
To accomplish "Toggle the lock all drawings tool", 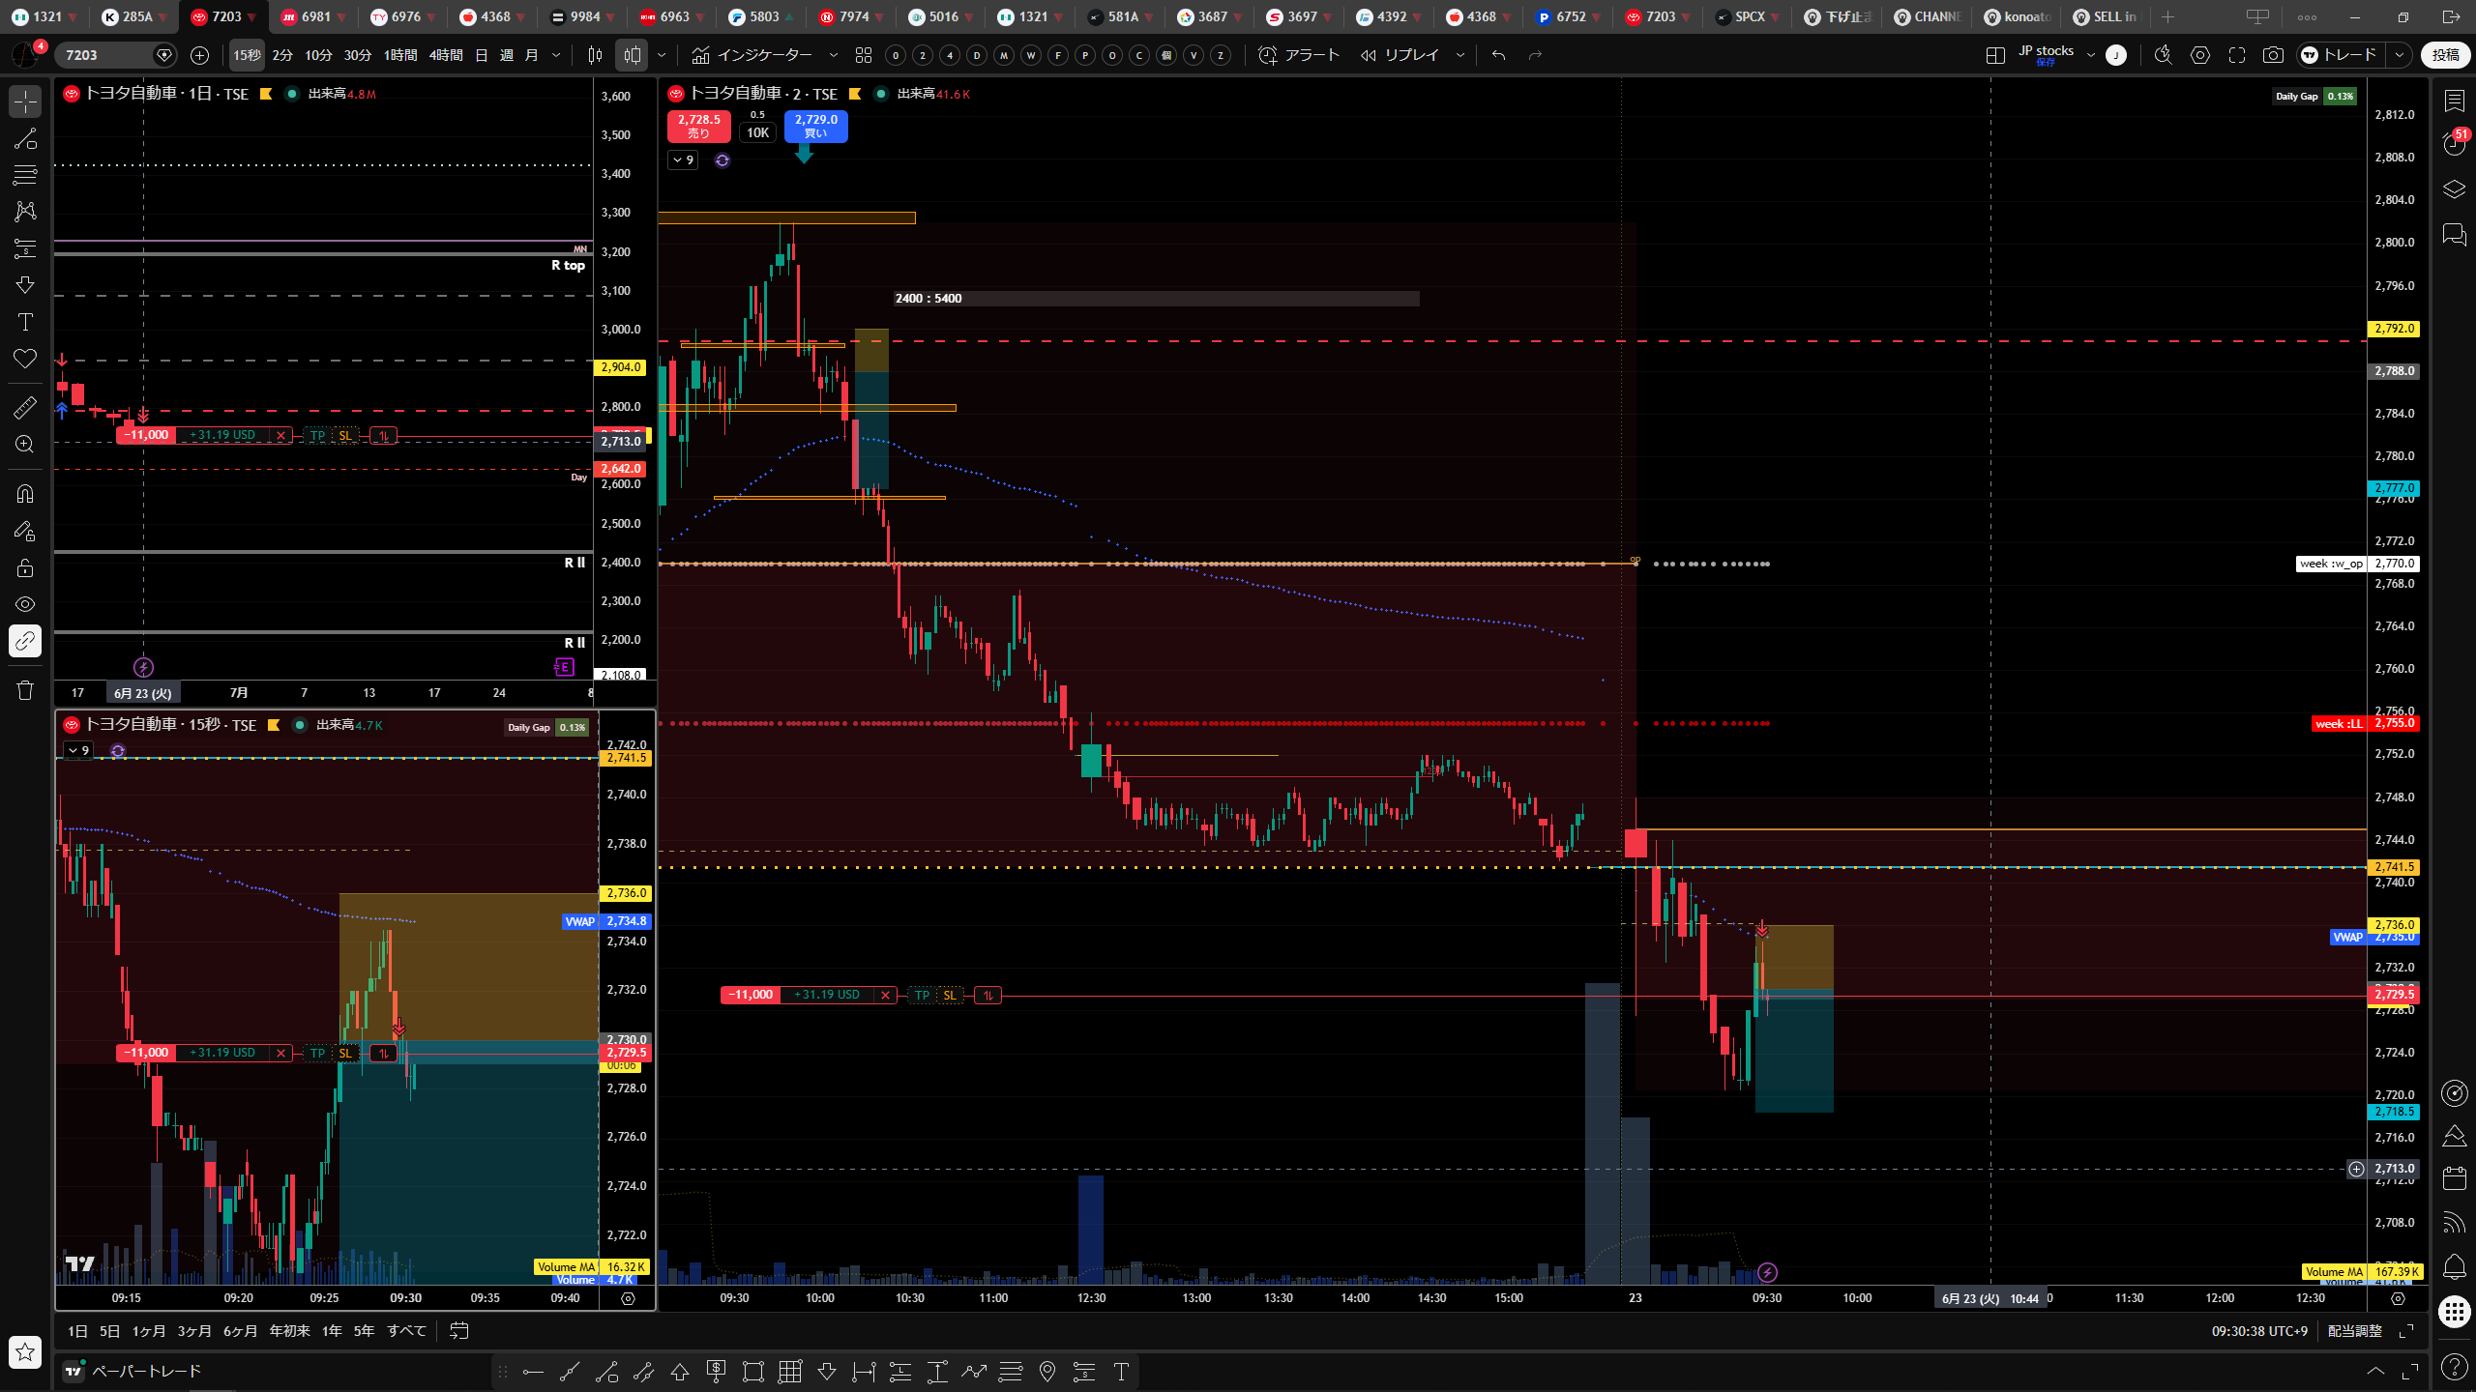I will 25,567.
